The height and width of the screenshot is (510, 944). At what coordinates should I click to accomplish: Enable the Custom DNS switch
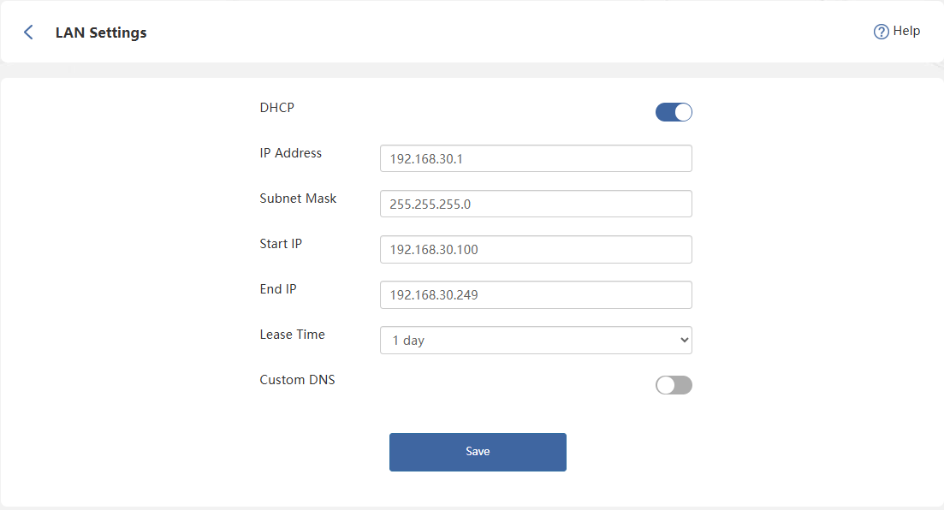tap(674, 385)
